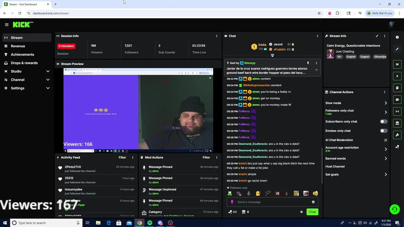The height and width of the screenshot is (227, 404).
Task: Open the Stream info three-dot menu
Action: click(x=384, y=36)
